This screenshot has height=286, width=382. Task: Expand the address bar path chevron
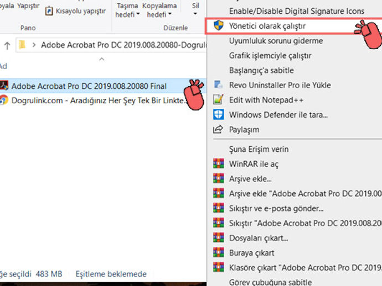click(34, 45)
